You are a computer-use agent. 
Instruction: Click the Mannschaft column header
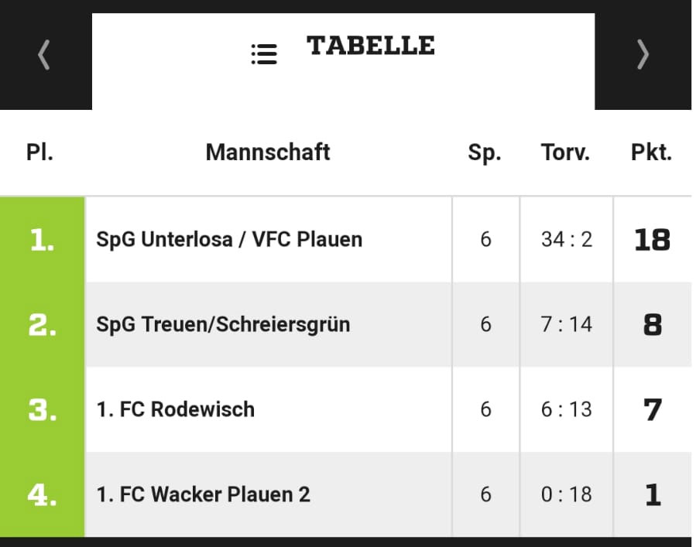coord(268,152)
